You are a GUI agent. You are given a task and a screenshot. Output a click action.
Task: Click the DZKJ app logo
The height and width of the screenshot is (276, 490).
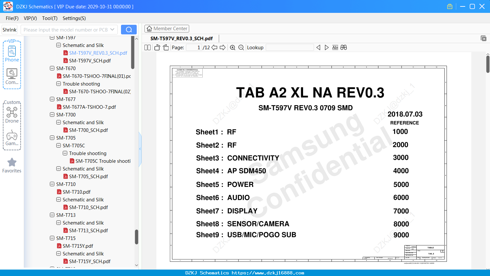(x=8, y=6)
